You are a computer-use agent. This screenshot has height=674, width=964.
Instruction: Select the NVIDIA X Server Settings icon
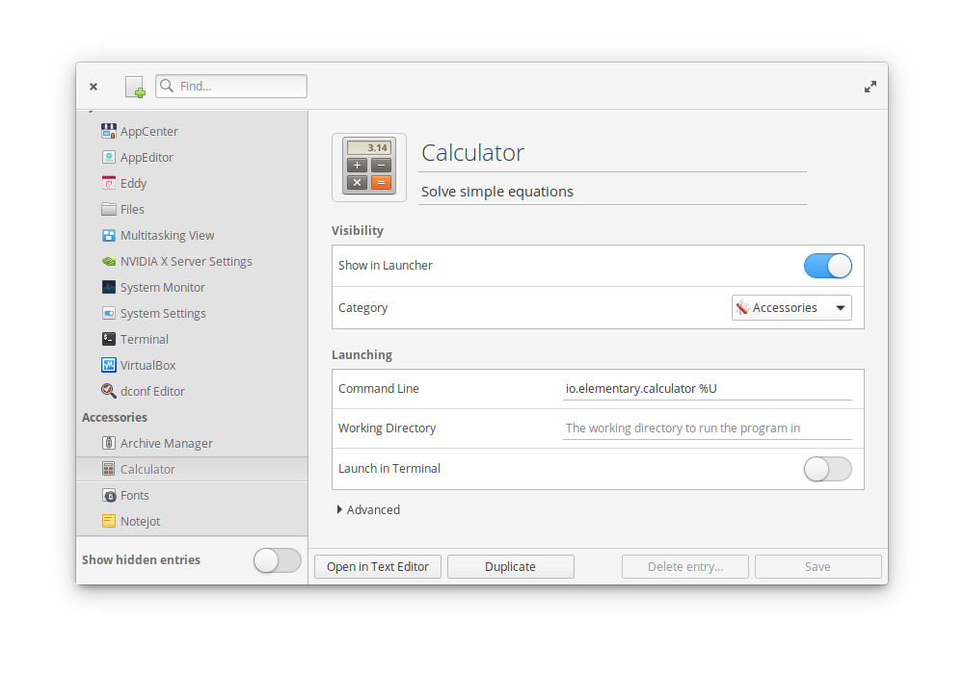tap(109, 261)
